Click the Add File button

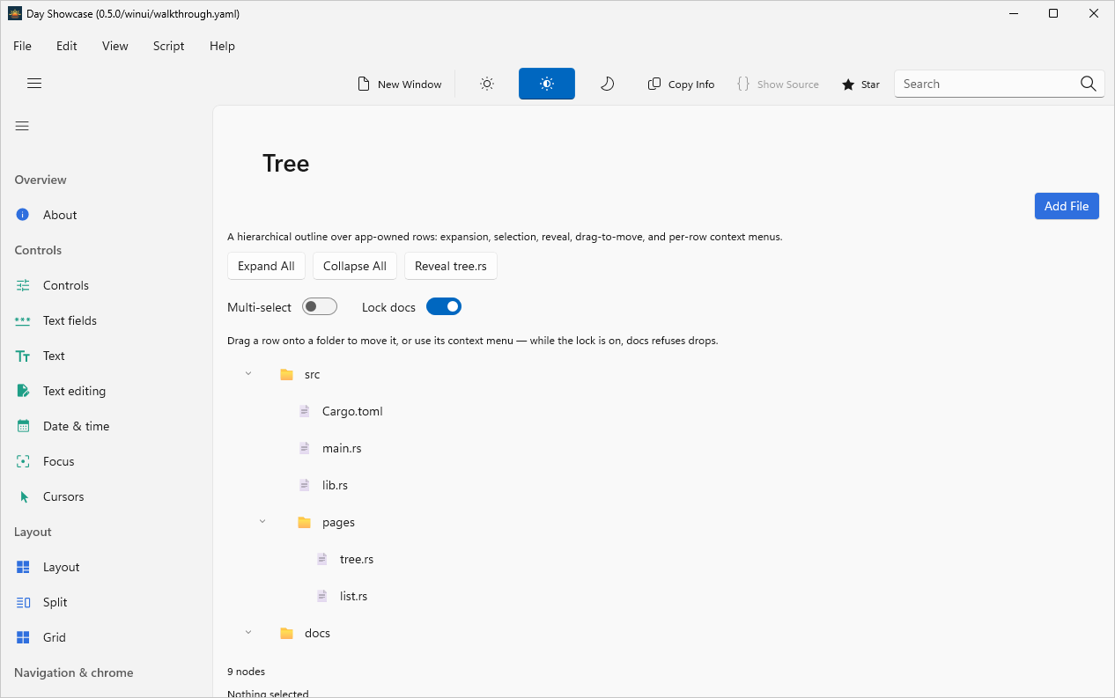coord(1067,206)
